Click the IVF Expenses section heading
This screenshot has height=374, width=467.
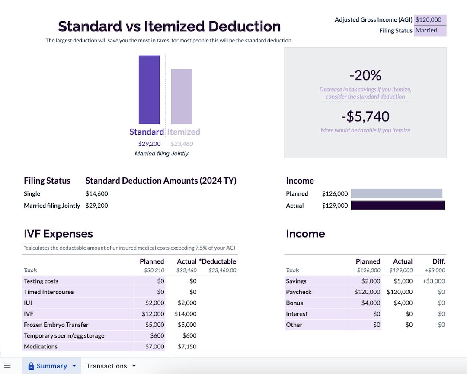pyautogui.click(x=58, y=234)
